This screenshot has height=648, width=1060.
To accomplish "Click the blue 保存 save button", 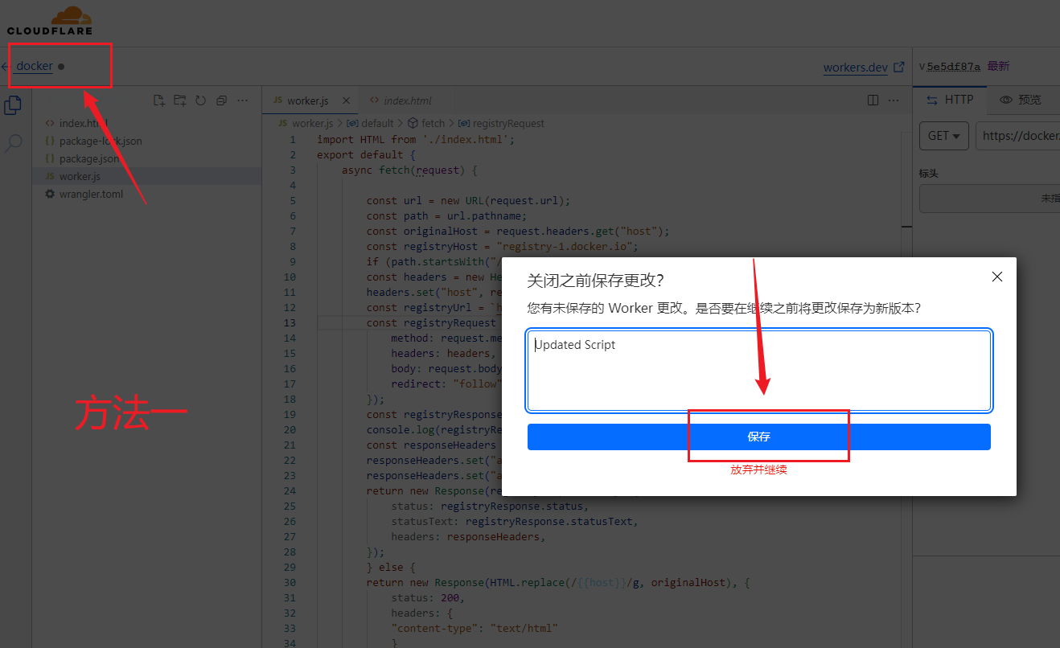I will point(758,437).
